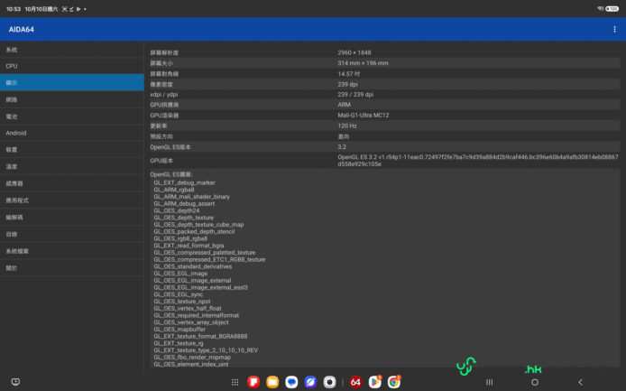The width and height of the screenshot is (626, 391).
Task: Select the 239 dpi pixel density value
Action: tap(348, 84)
